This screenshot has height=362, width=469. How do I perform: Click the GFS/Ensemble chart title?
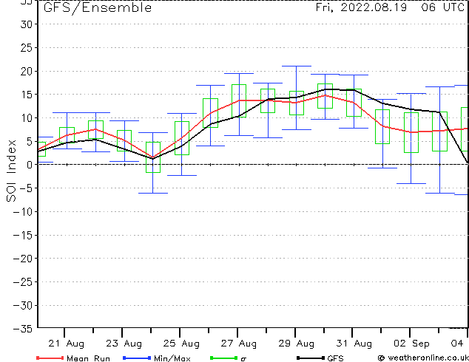pos(98,8)
